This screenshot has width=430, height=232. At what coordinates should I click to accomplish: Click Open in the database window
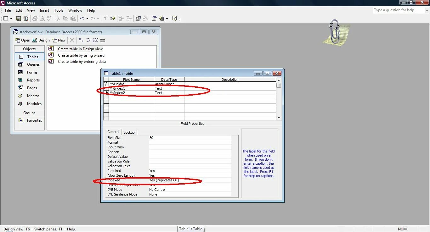23,40
